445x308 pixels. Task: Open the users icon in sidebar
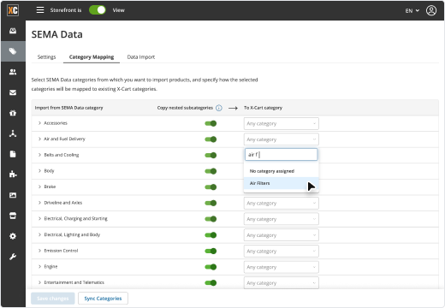pos(13,72)
